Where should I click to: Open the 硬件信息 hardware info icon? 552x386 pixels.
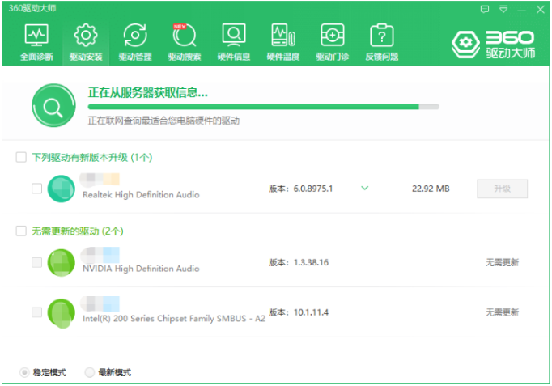tap(234, 36)
